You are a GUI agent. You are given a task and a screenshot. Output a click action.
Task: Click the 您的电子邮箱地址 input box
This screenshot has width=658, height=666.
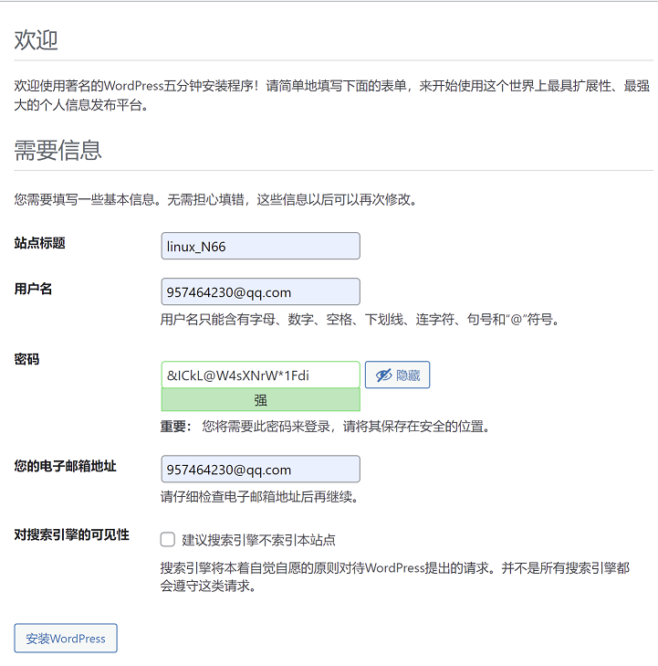pyautogui.click(x=260, y=470)
